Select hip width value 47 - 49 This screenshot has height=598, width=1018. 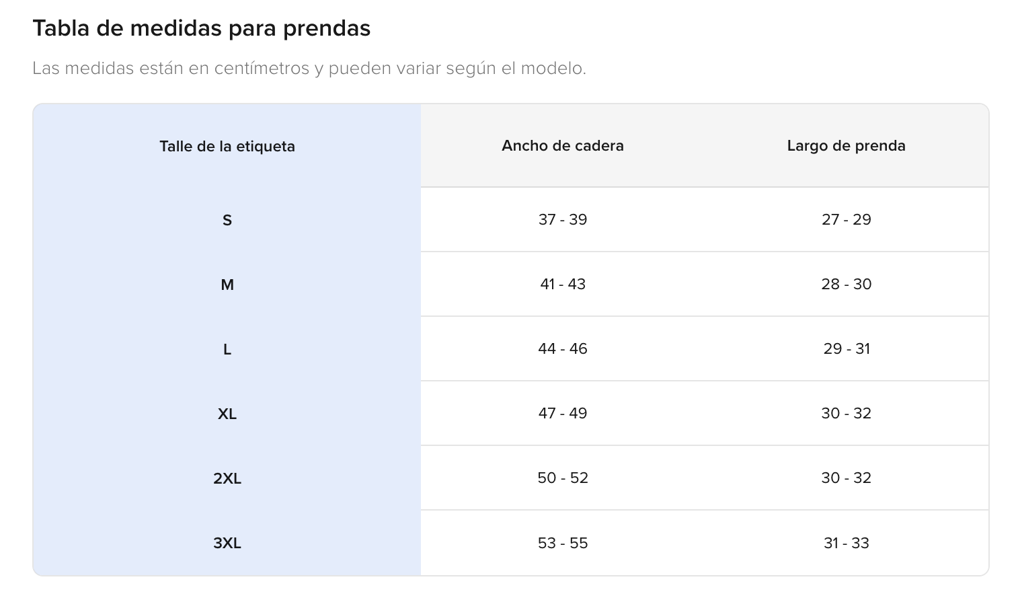563,413
